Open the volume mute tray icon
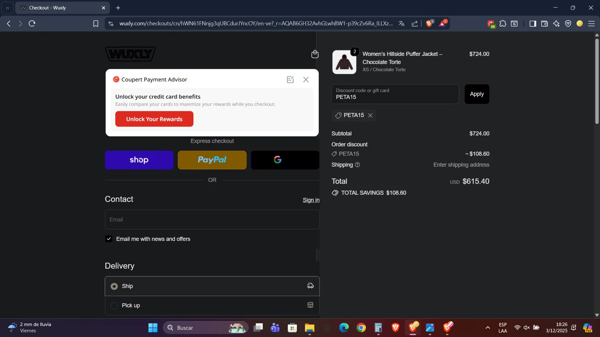Viewport: 600px width, 337px height. tap(527, 328)
